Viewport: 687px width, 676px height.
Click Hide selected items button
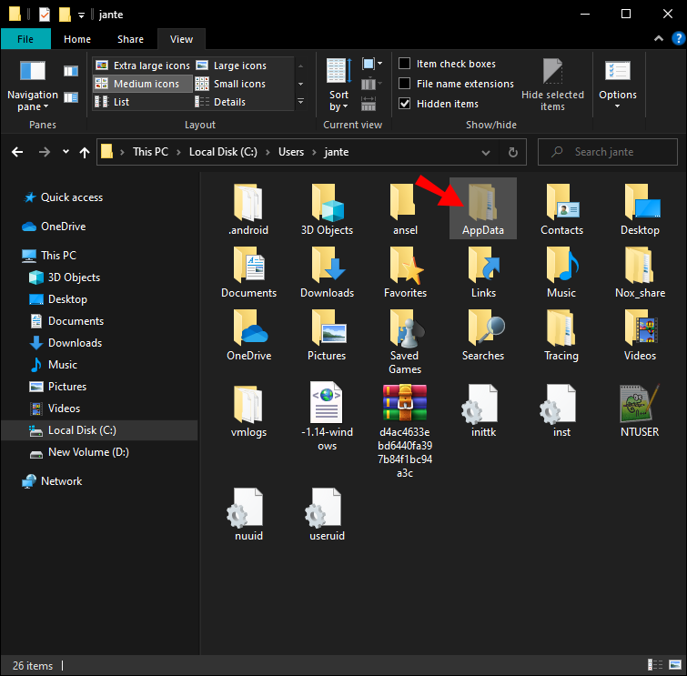(552, 84)
